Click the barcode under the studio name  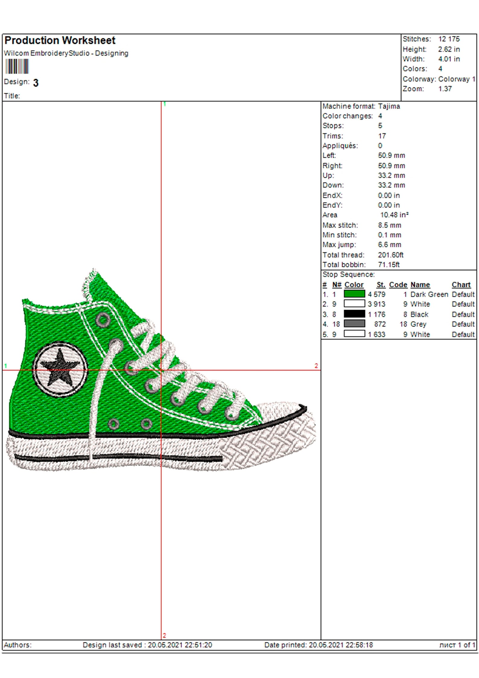17,66
